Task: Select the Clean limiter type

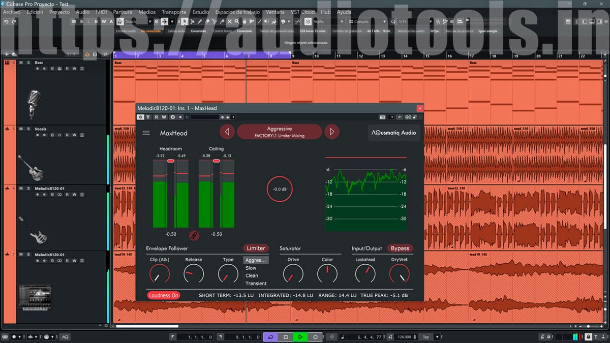Action: (252, 275)
